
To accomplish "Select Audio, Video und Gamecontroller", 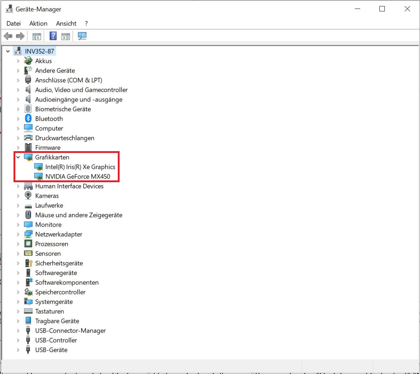I will 82,90.
